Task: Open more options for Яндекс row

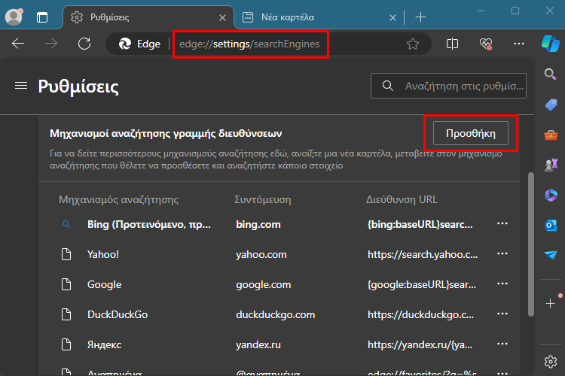Action: click(502, 344)
